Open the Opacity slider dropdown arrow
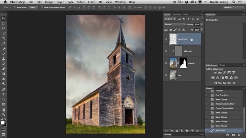Viewport: 246px width, 138px height. [x=202, y=25]
